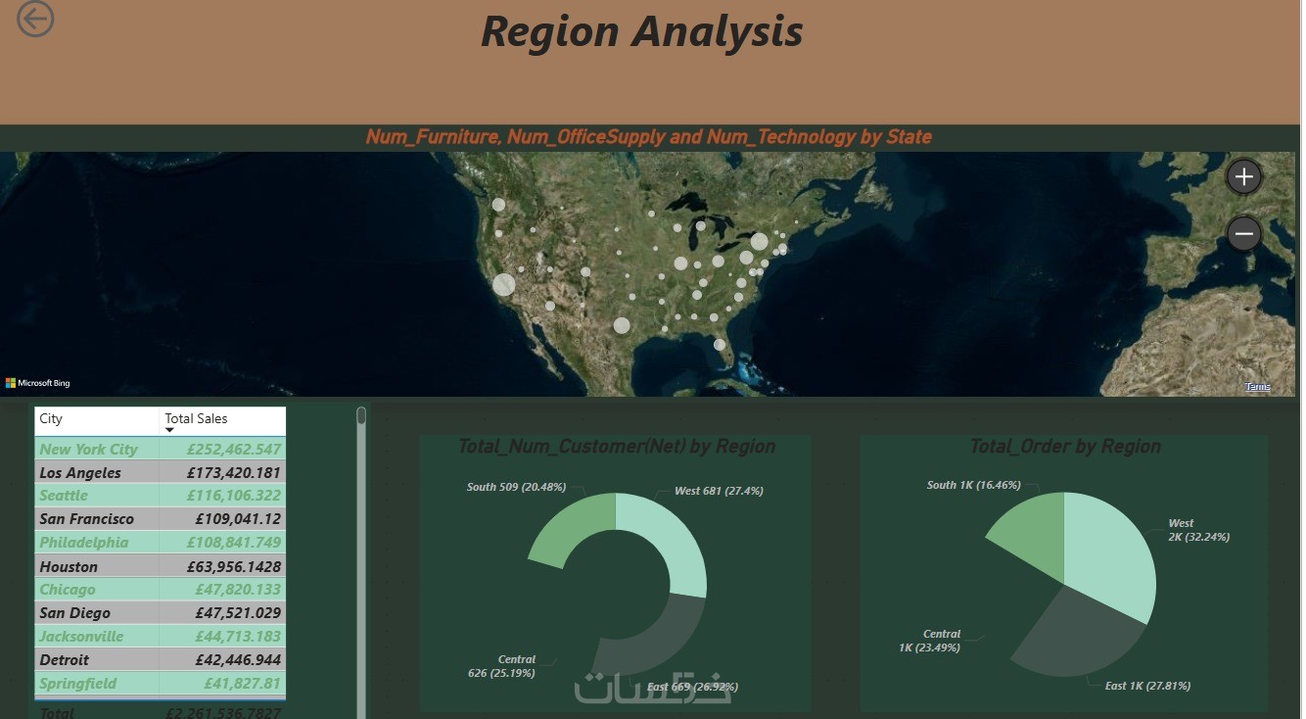Select the West slice in Total_Order pie

[x=1111, y=549]
